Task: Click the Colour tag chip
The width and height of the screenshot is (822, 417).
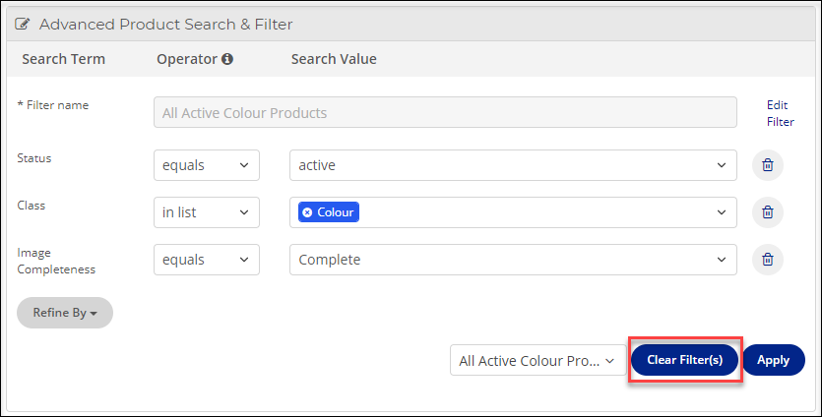Action: coord(329,212)
